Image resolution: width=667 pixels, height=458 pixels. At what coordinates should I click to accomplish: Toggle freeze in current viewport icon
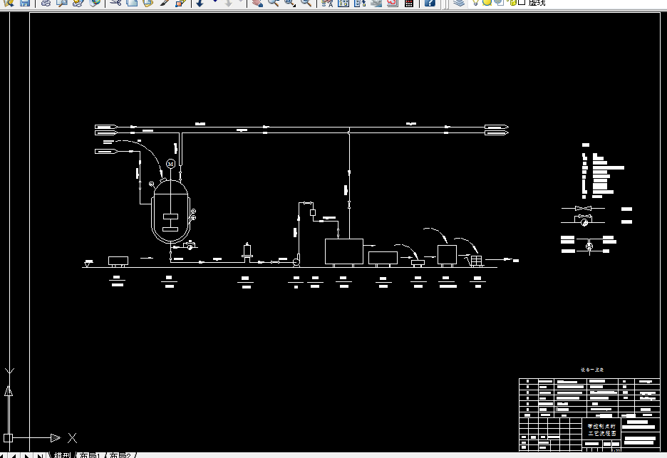(500, 2)
